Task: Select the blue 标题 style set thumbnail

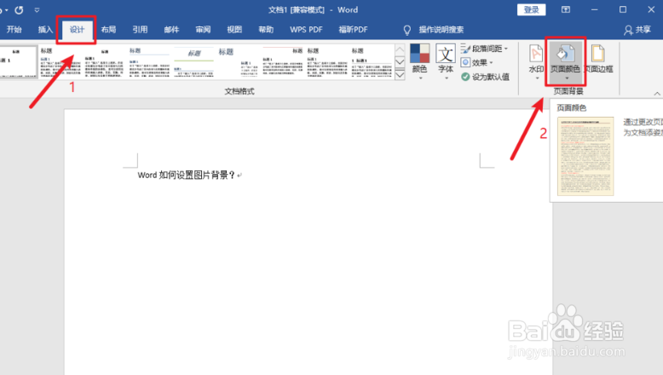Action: point(149,61)
